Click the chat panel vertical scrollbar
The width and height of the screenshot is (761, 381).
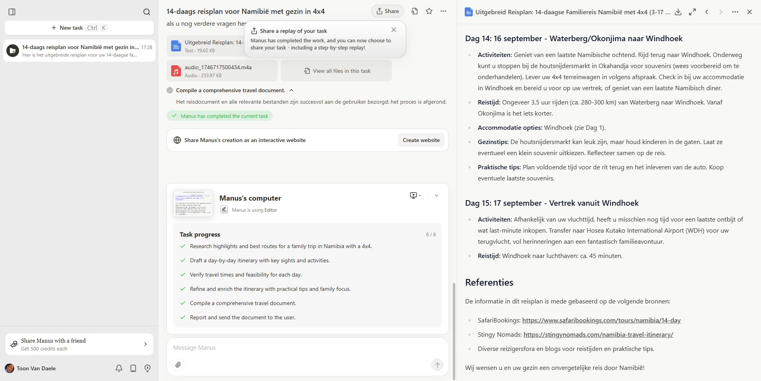click(x=454, y=331)
